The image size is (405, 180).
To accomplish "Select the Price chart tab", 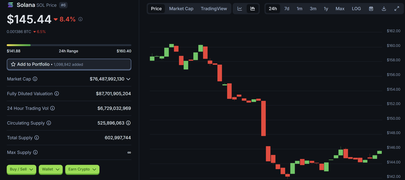I will 156,9.
